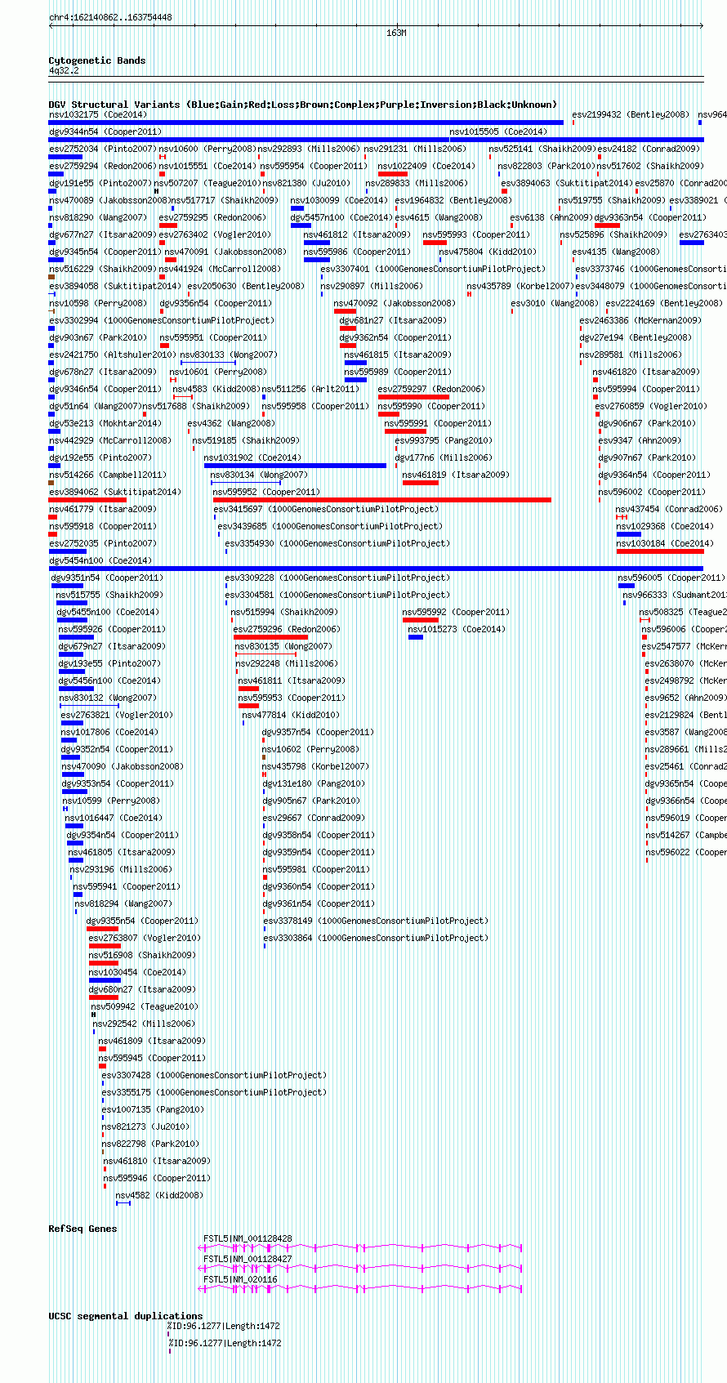
Task: Open gene FSTL5|NM_001128427
Action: tap(248, 1259)
